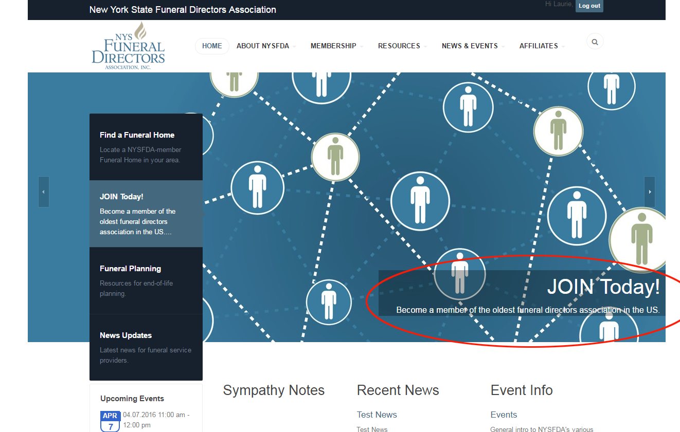Select the News Updates slide tab

pos(146,347)
